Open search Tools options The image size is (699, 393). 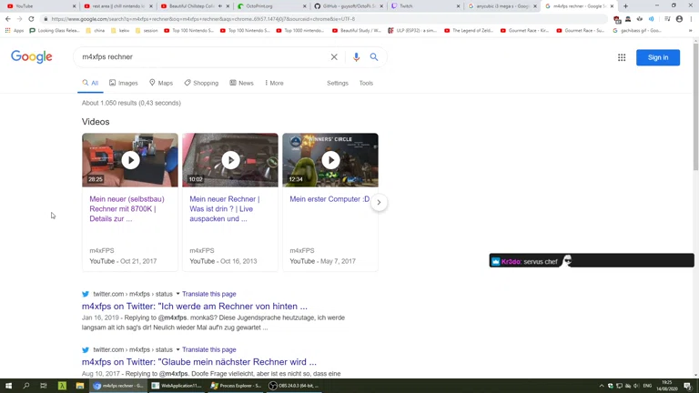366,83
